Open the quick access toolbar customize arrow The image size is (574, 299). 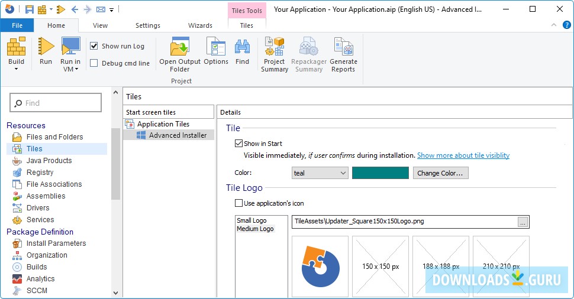pos(112,10)
